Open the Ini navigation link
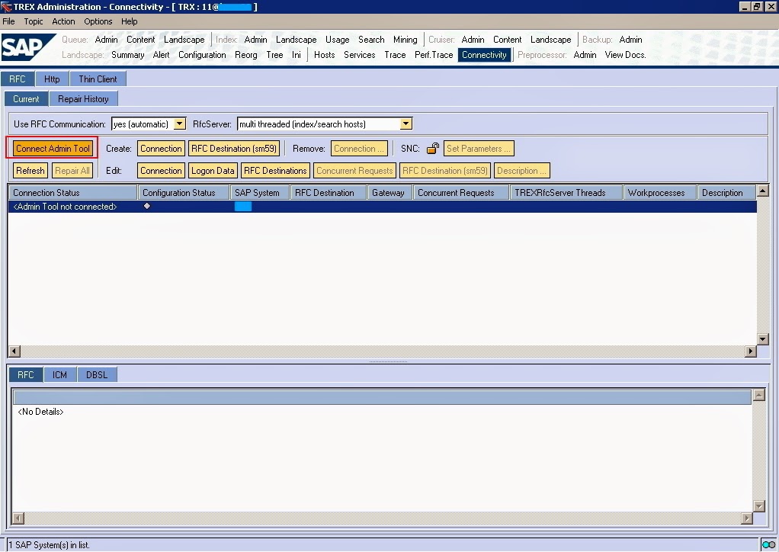Screen dimensions: 779x552 (x=297, y=55)
